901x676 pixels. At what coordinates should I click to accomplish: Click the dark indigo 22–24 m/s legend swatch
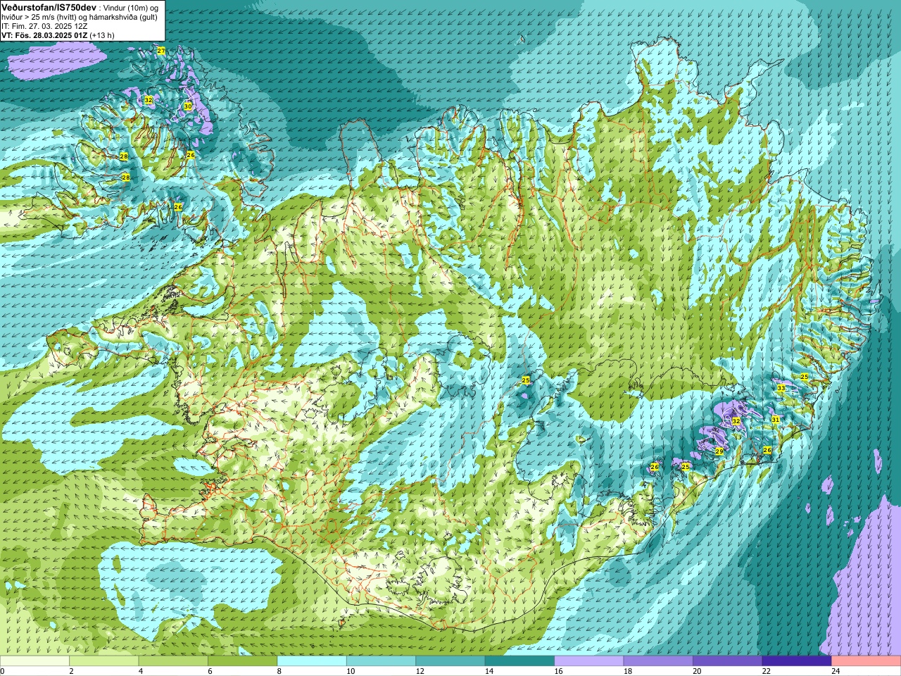[797, 661]
